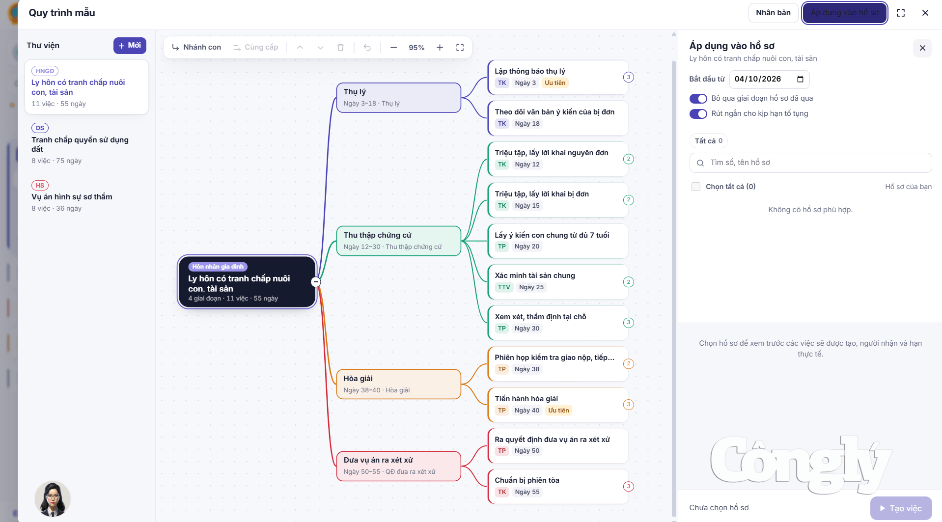Select the 'Tất cả' filter tab
942x522 pixels.
point(708,141)
